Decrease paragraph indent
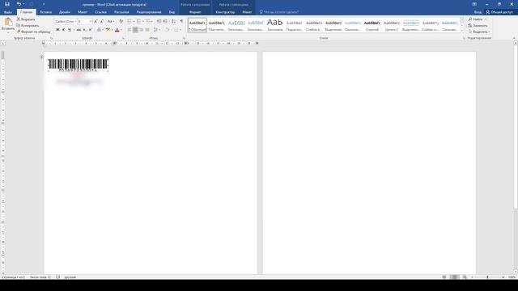Viewport: 518px width, 291px height. pos(159,22)
